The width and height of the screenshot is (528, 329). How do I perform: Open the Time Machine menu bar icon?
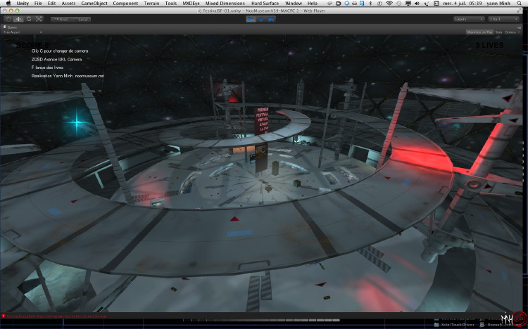click(398, 3)
